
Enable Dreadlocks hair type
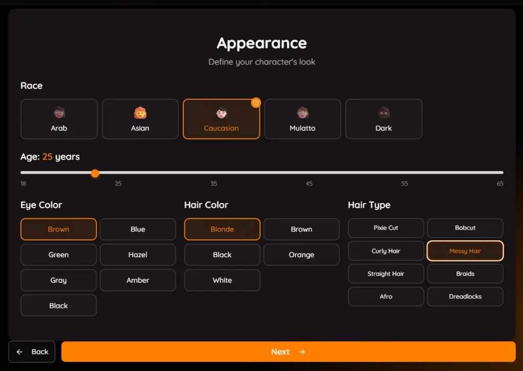(465, 296)
